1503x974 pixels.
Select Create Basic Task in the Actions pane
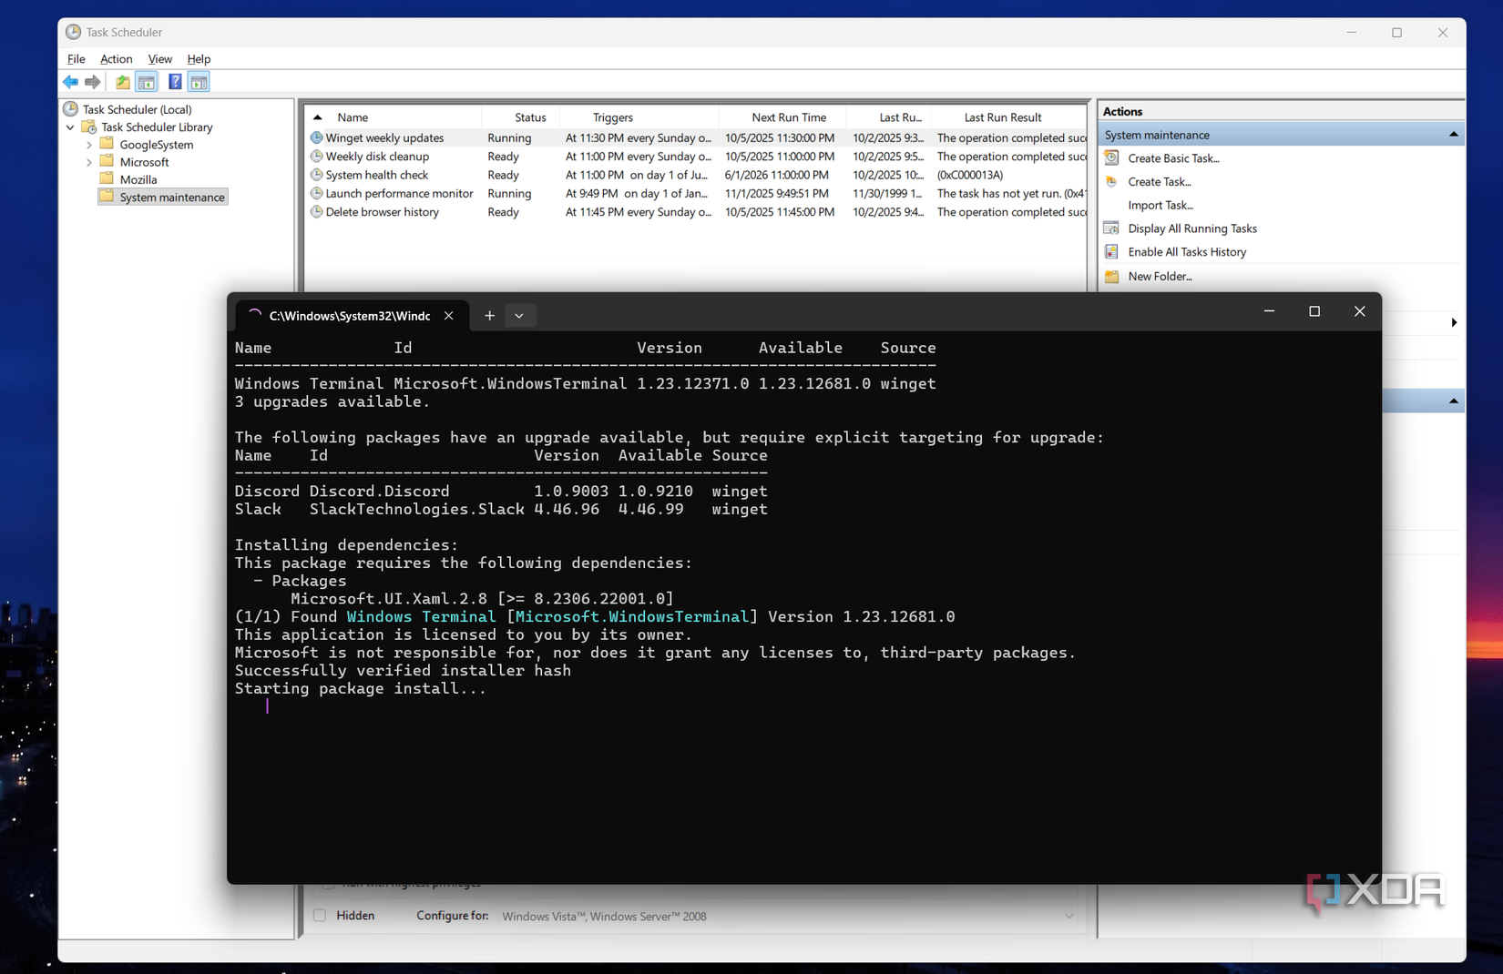click(x=1173, y=157)
